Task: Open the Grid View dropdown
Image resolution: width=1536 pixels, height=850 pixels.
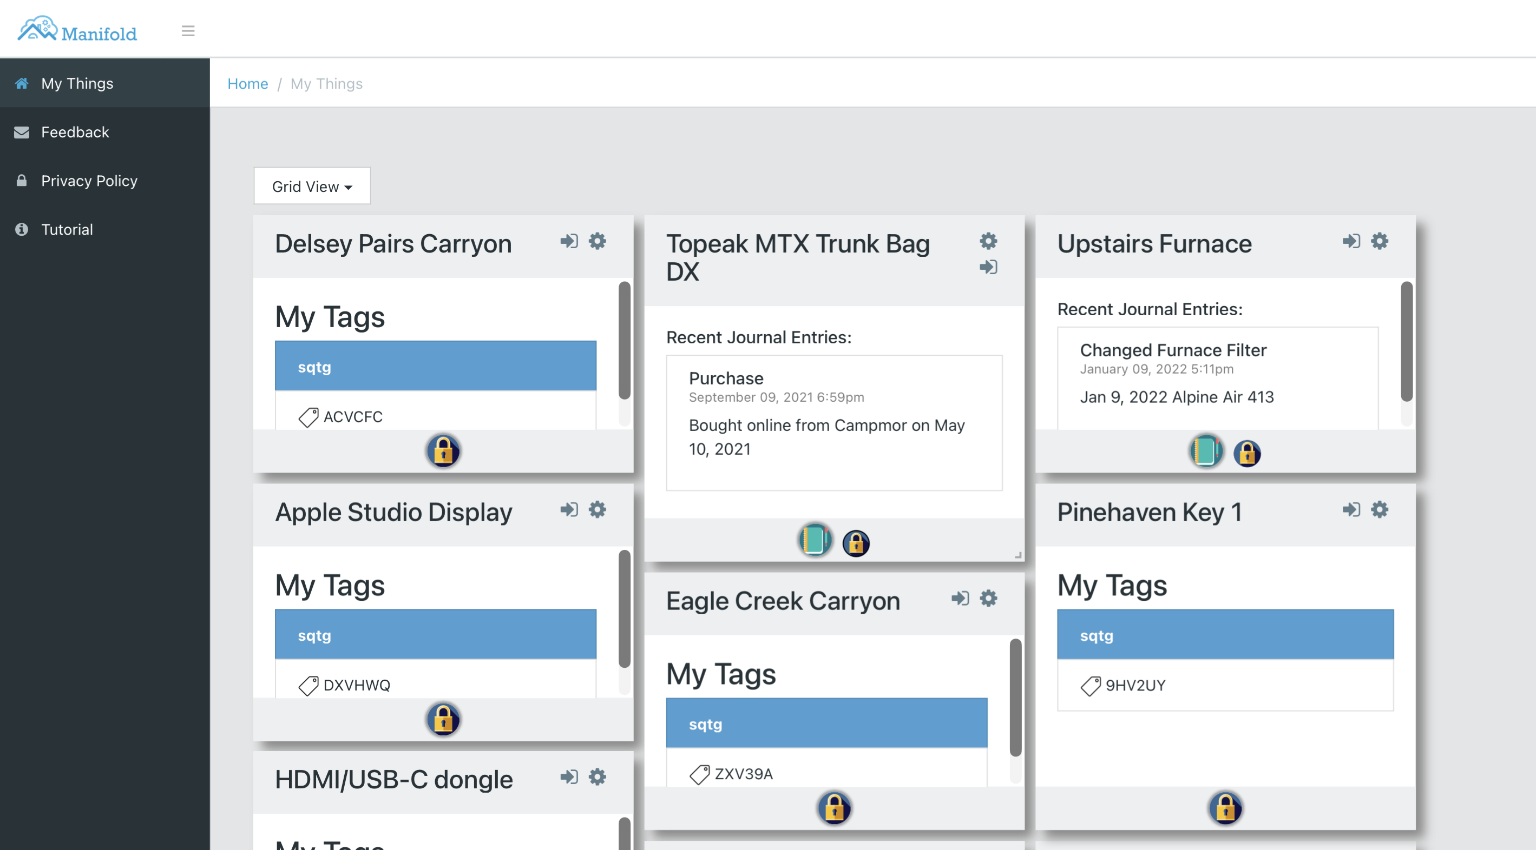Action: tap(311, 186)
